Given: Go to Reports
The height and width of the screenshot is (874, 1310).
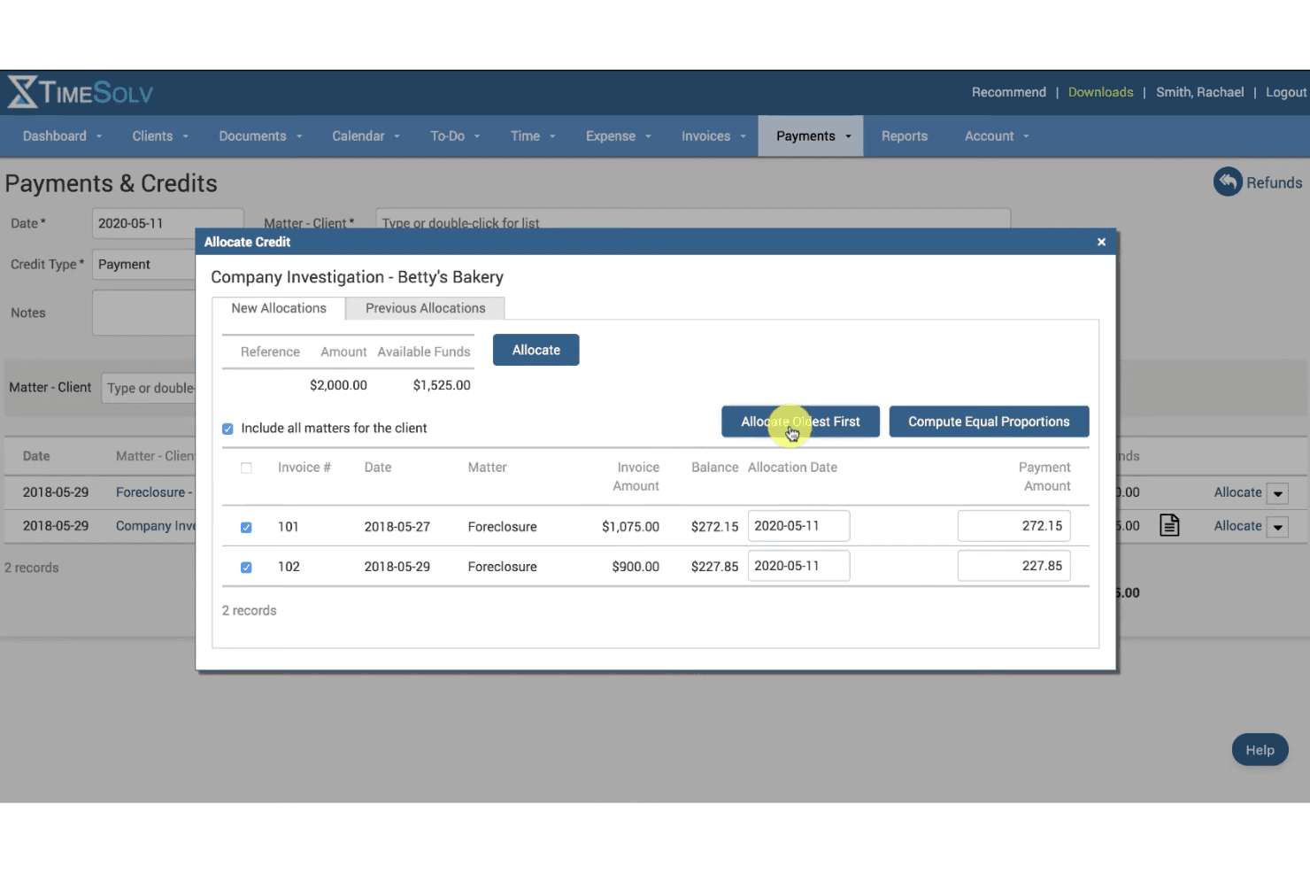Looking at the screenshot, I should click(x=905, y=136).
